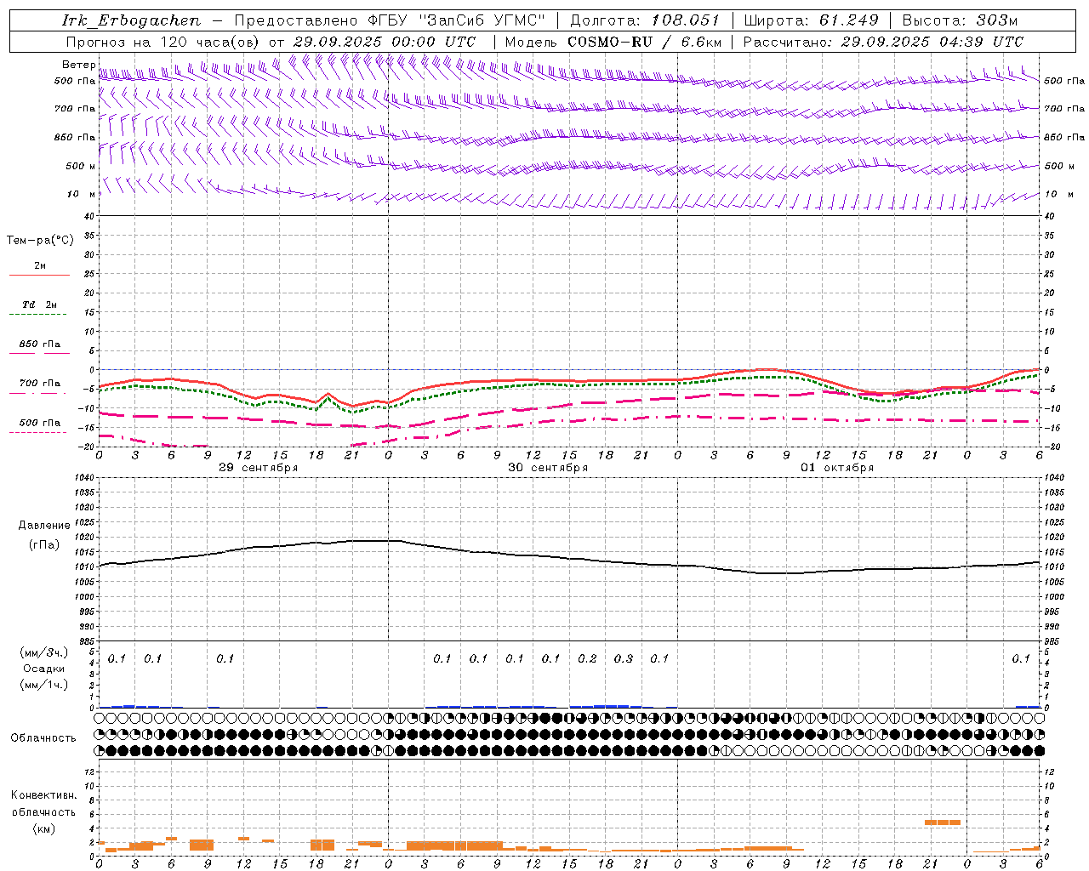The width and height of the screenshot is (1089, 871).
Task: Click the 0.3 precipitation amount value
Action: point(624,658)
